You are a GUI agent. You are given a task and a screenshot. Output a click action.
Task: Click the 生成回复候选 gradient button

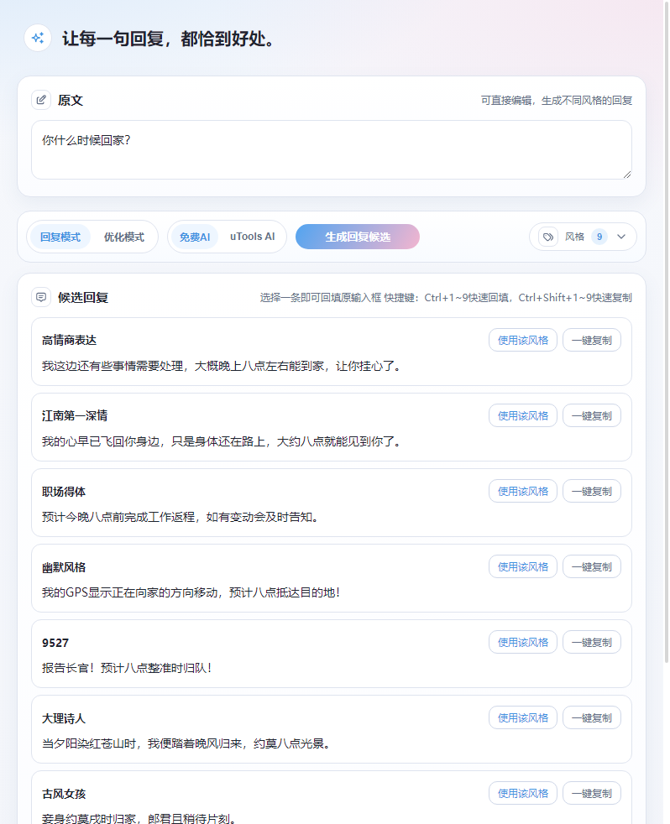click(x=358, y=237)
